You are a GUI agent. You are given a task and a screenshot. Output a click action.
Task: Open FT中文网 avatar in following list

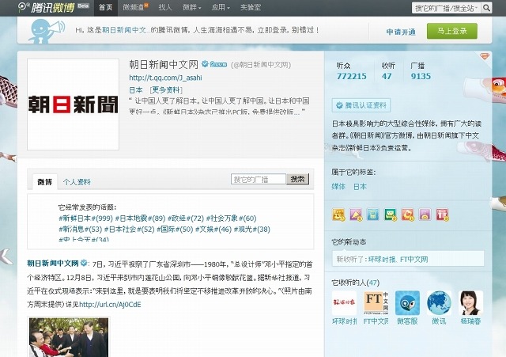click(x=376, y=303)
